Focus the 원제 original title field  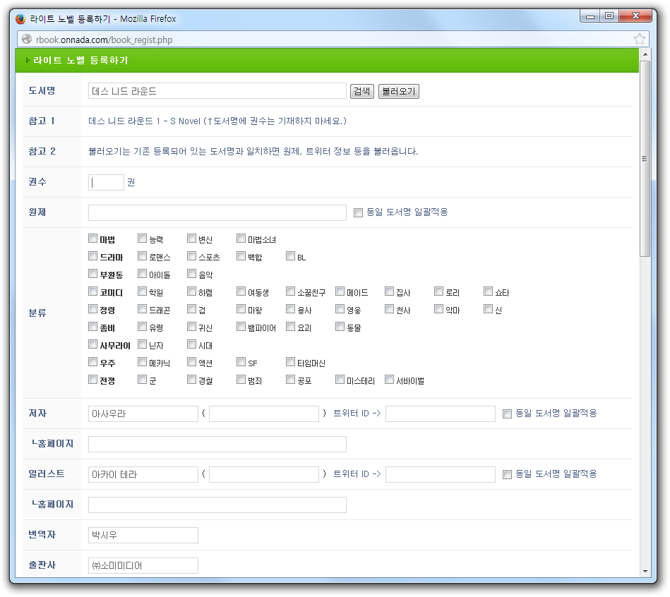(217, 212)
